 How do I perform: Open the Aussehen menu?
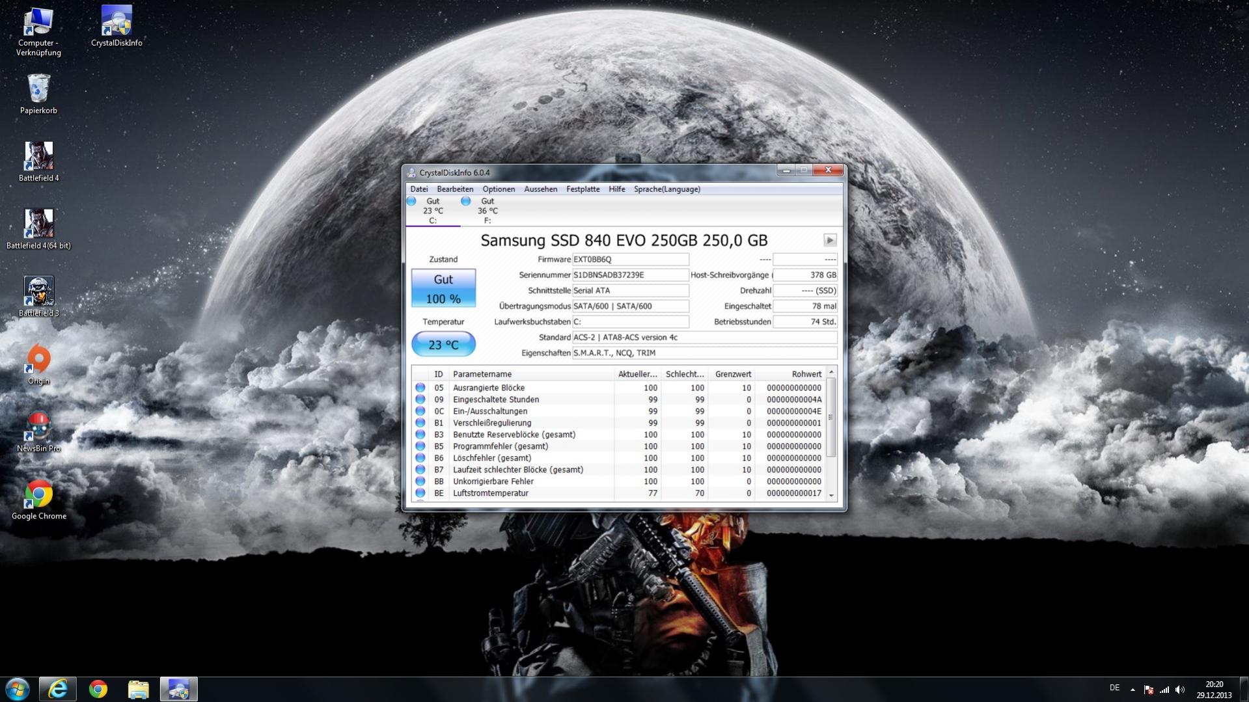point(540,189)
